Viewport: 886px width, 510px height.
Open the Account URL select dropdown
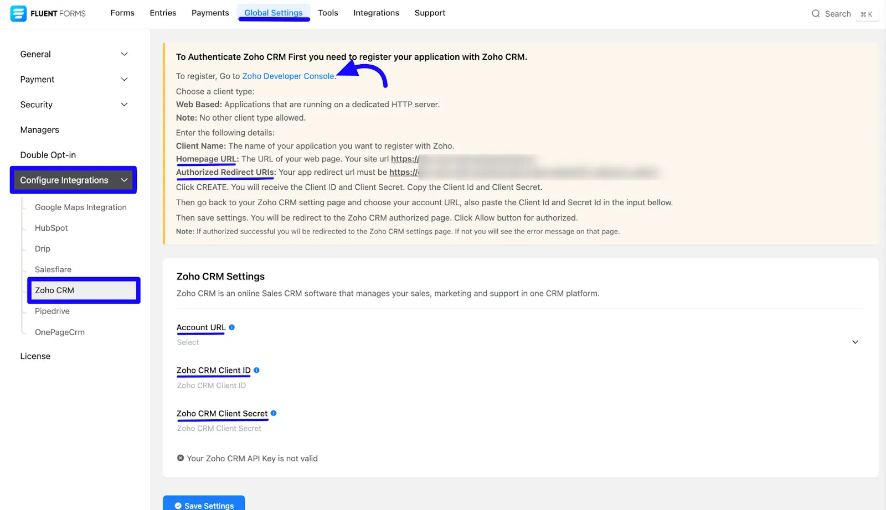tap(519, 342)
